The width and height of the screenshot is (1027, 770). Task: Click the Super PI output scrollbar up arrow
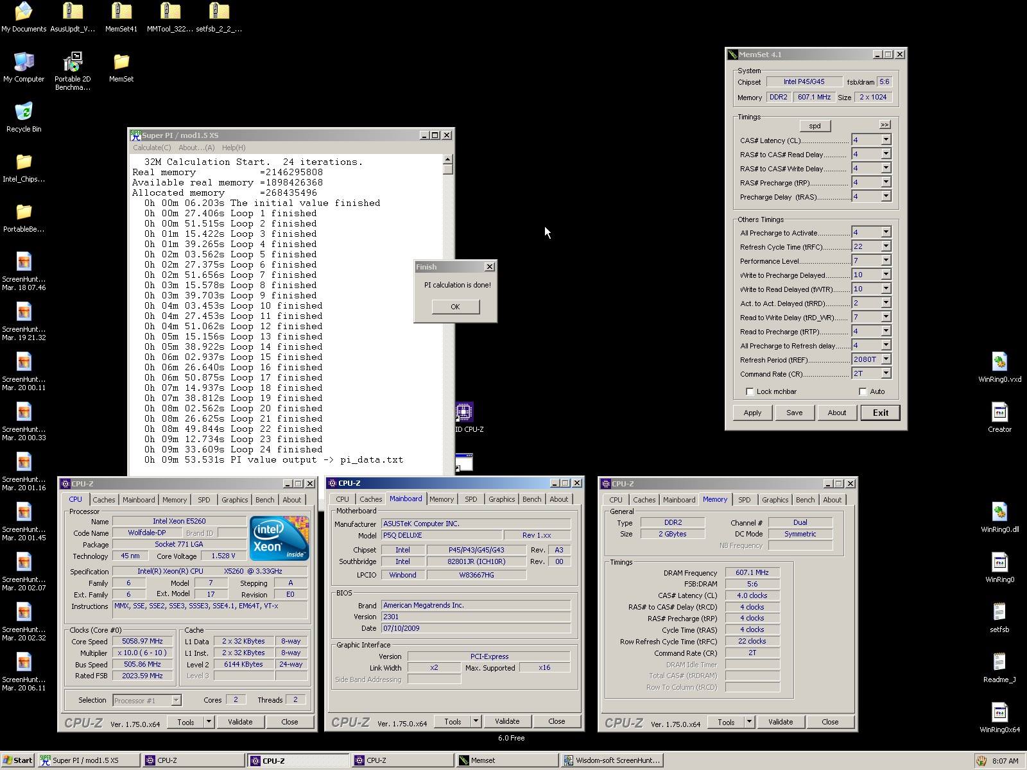click(x=448, y=159)
